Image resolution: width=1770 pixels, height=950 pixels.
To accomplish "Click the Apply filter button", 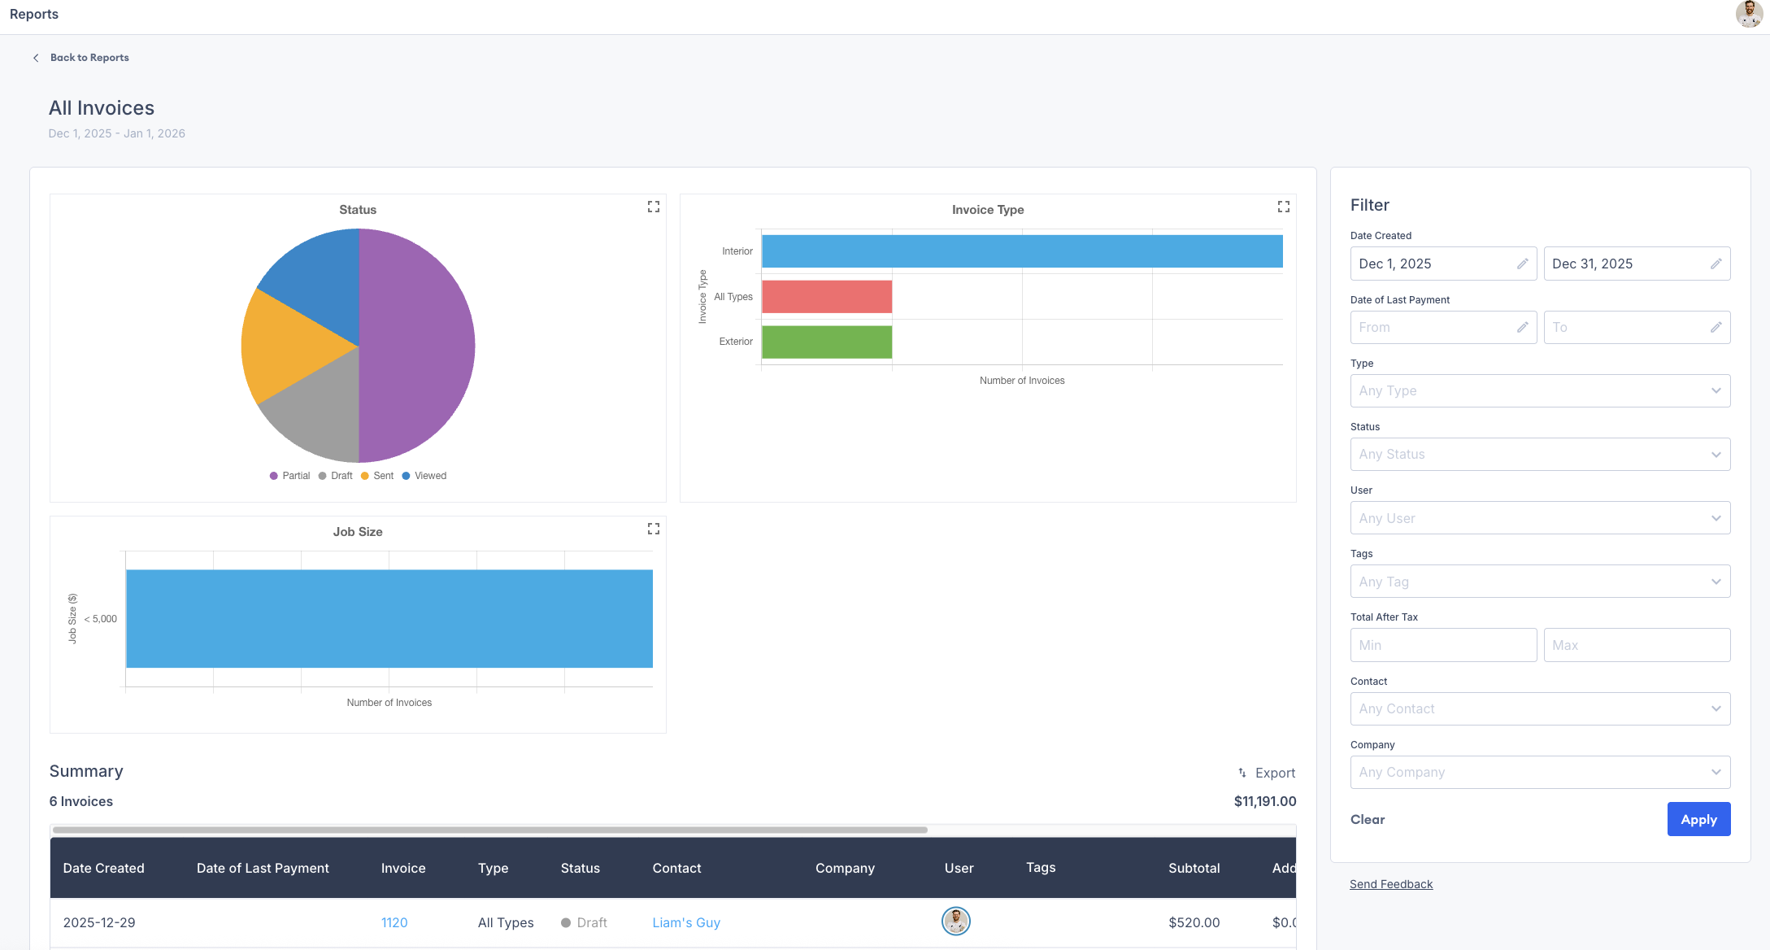I will pyautogui.click(x=1698, y=819).
